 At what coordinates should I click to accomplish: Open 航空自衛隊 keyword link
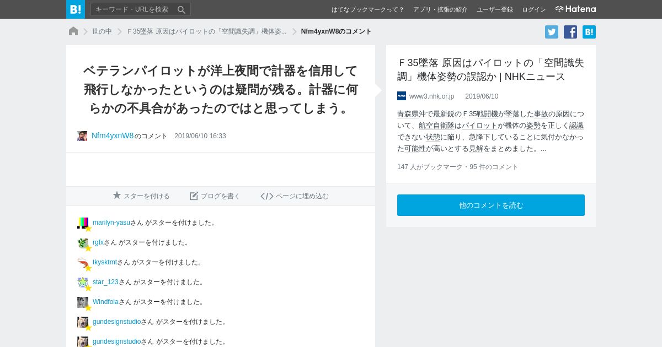tap(436, 126)
